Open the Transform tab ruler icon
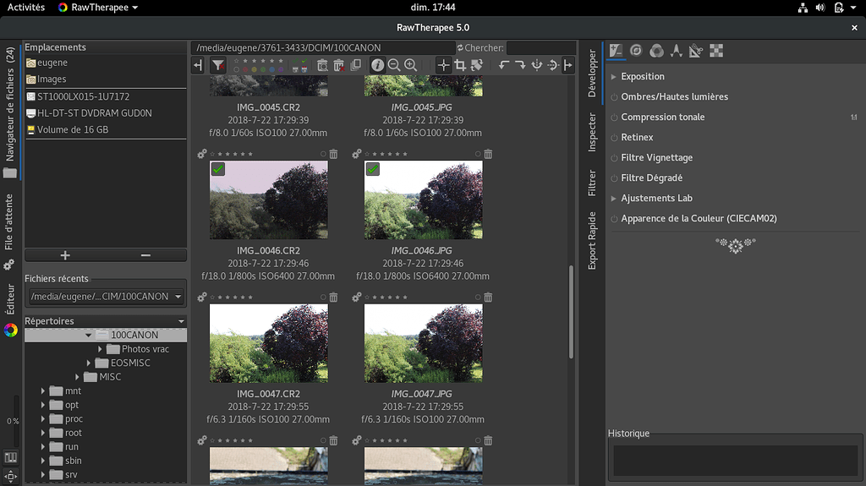The height and width of the screenshot is (486, 866). coord(695,51)
